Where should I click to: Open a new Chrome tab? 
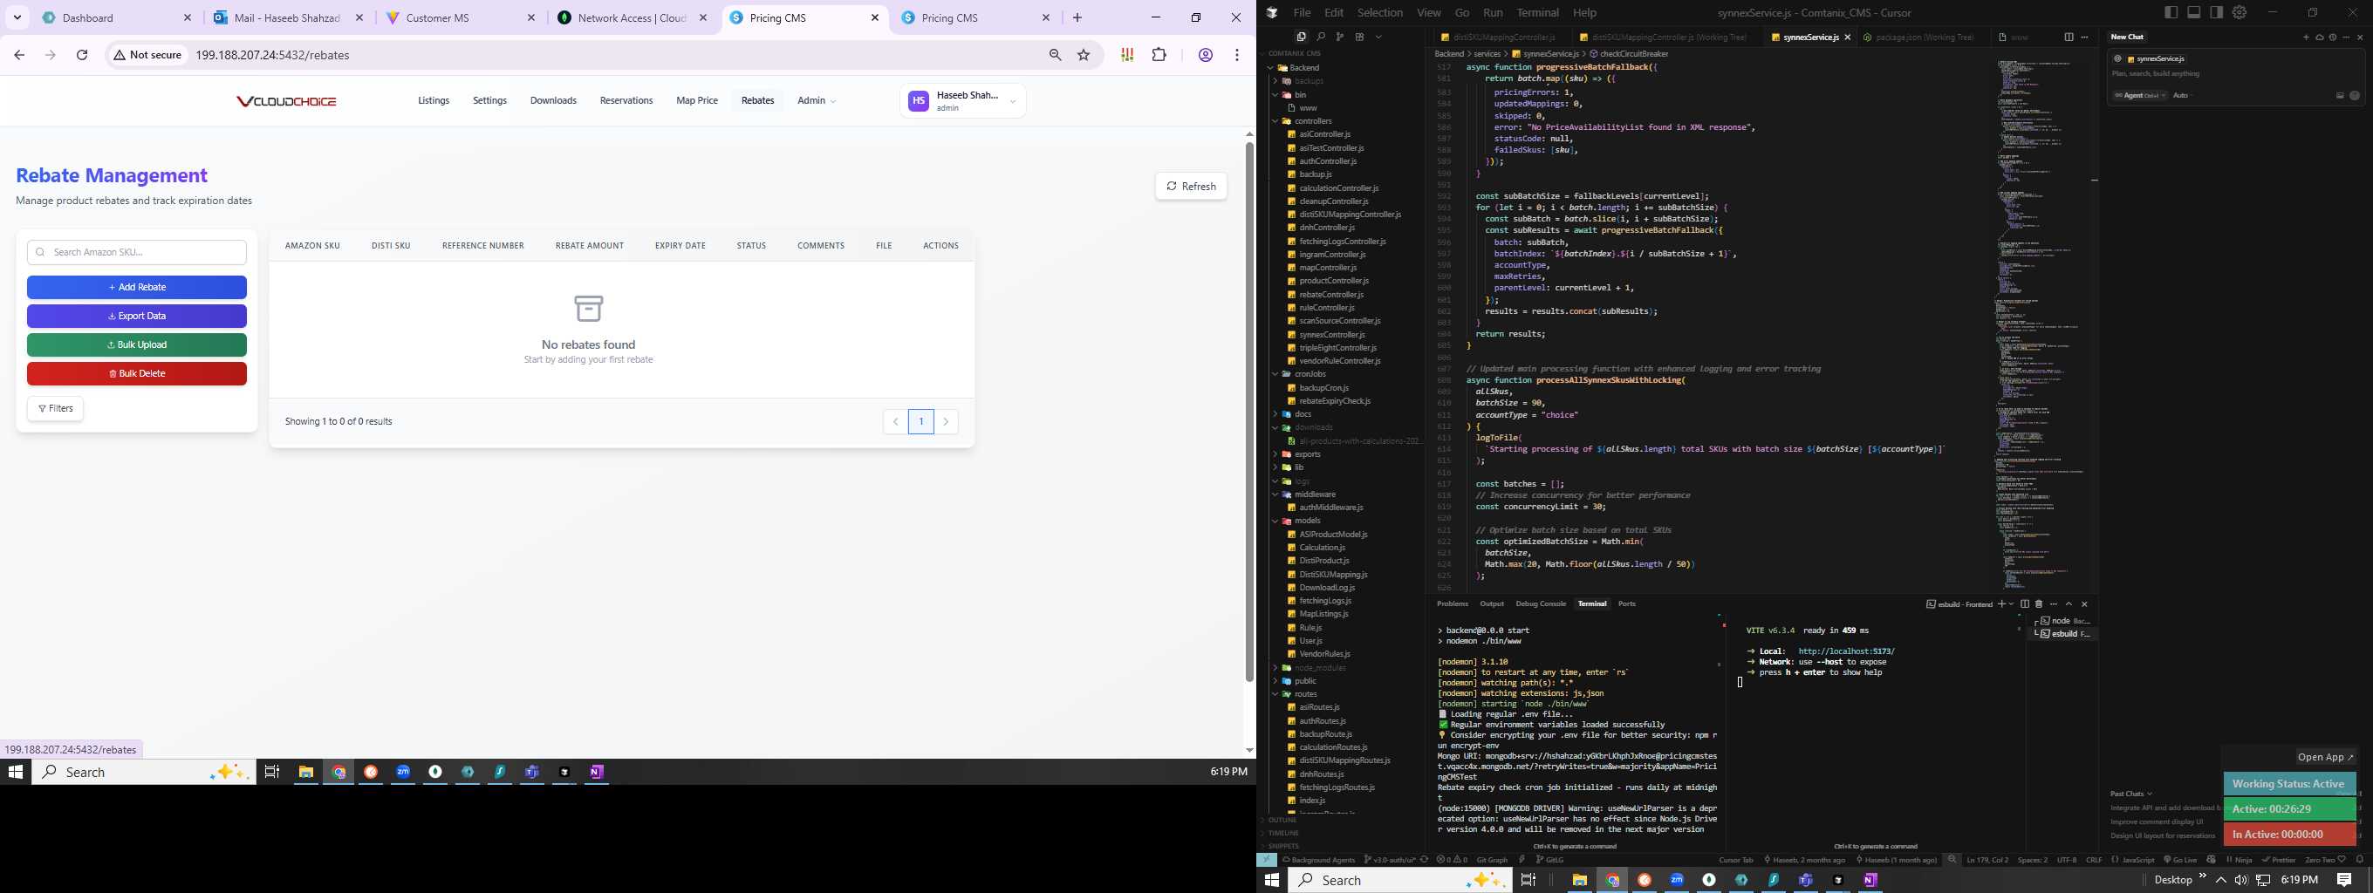[1077, 17]
